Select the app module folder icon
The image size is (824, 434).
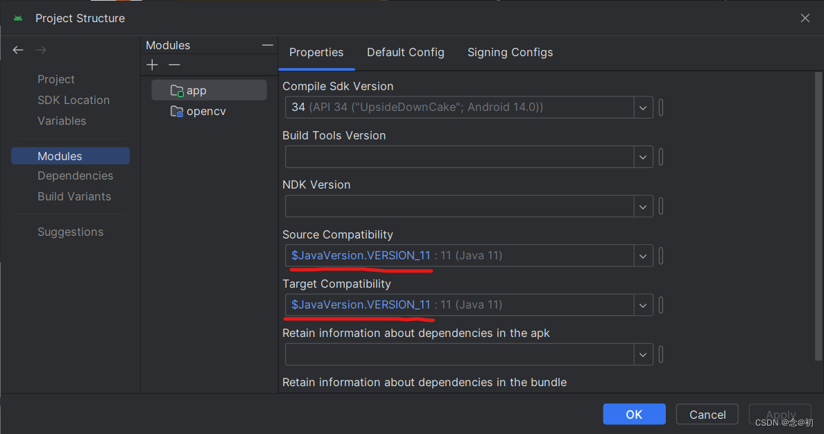[176, 89]
